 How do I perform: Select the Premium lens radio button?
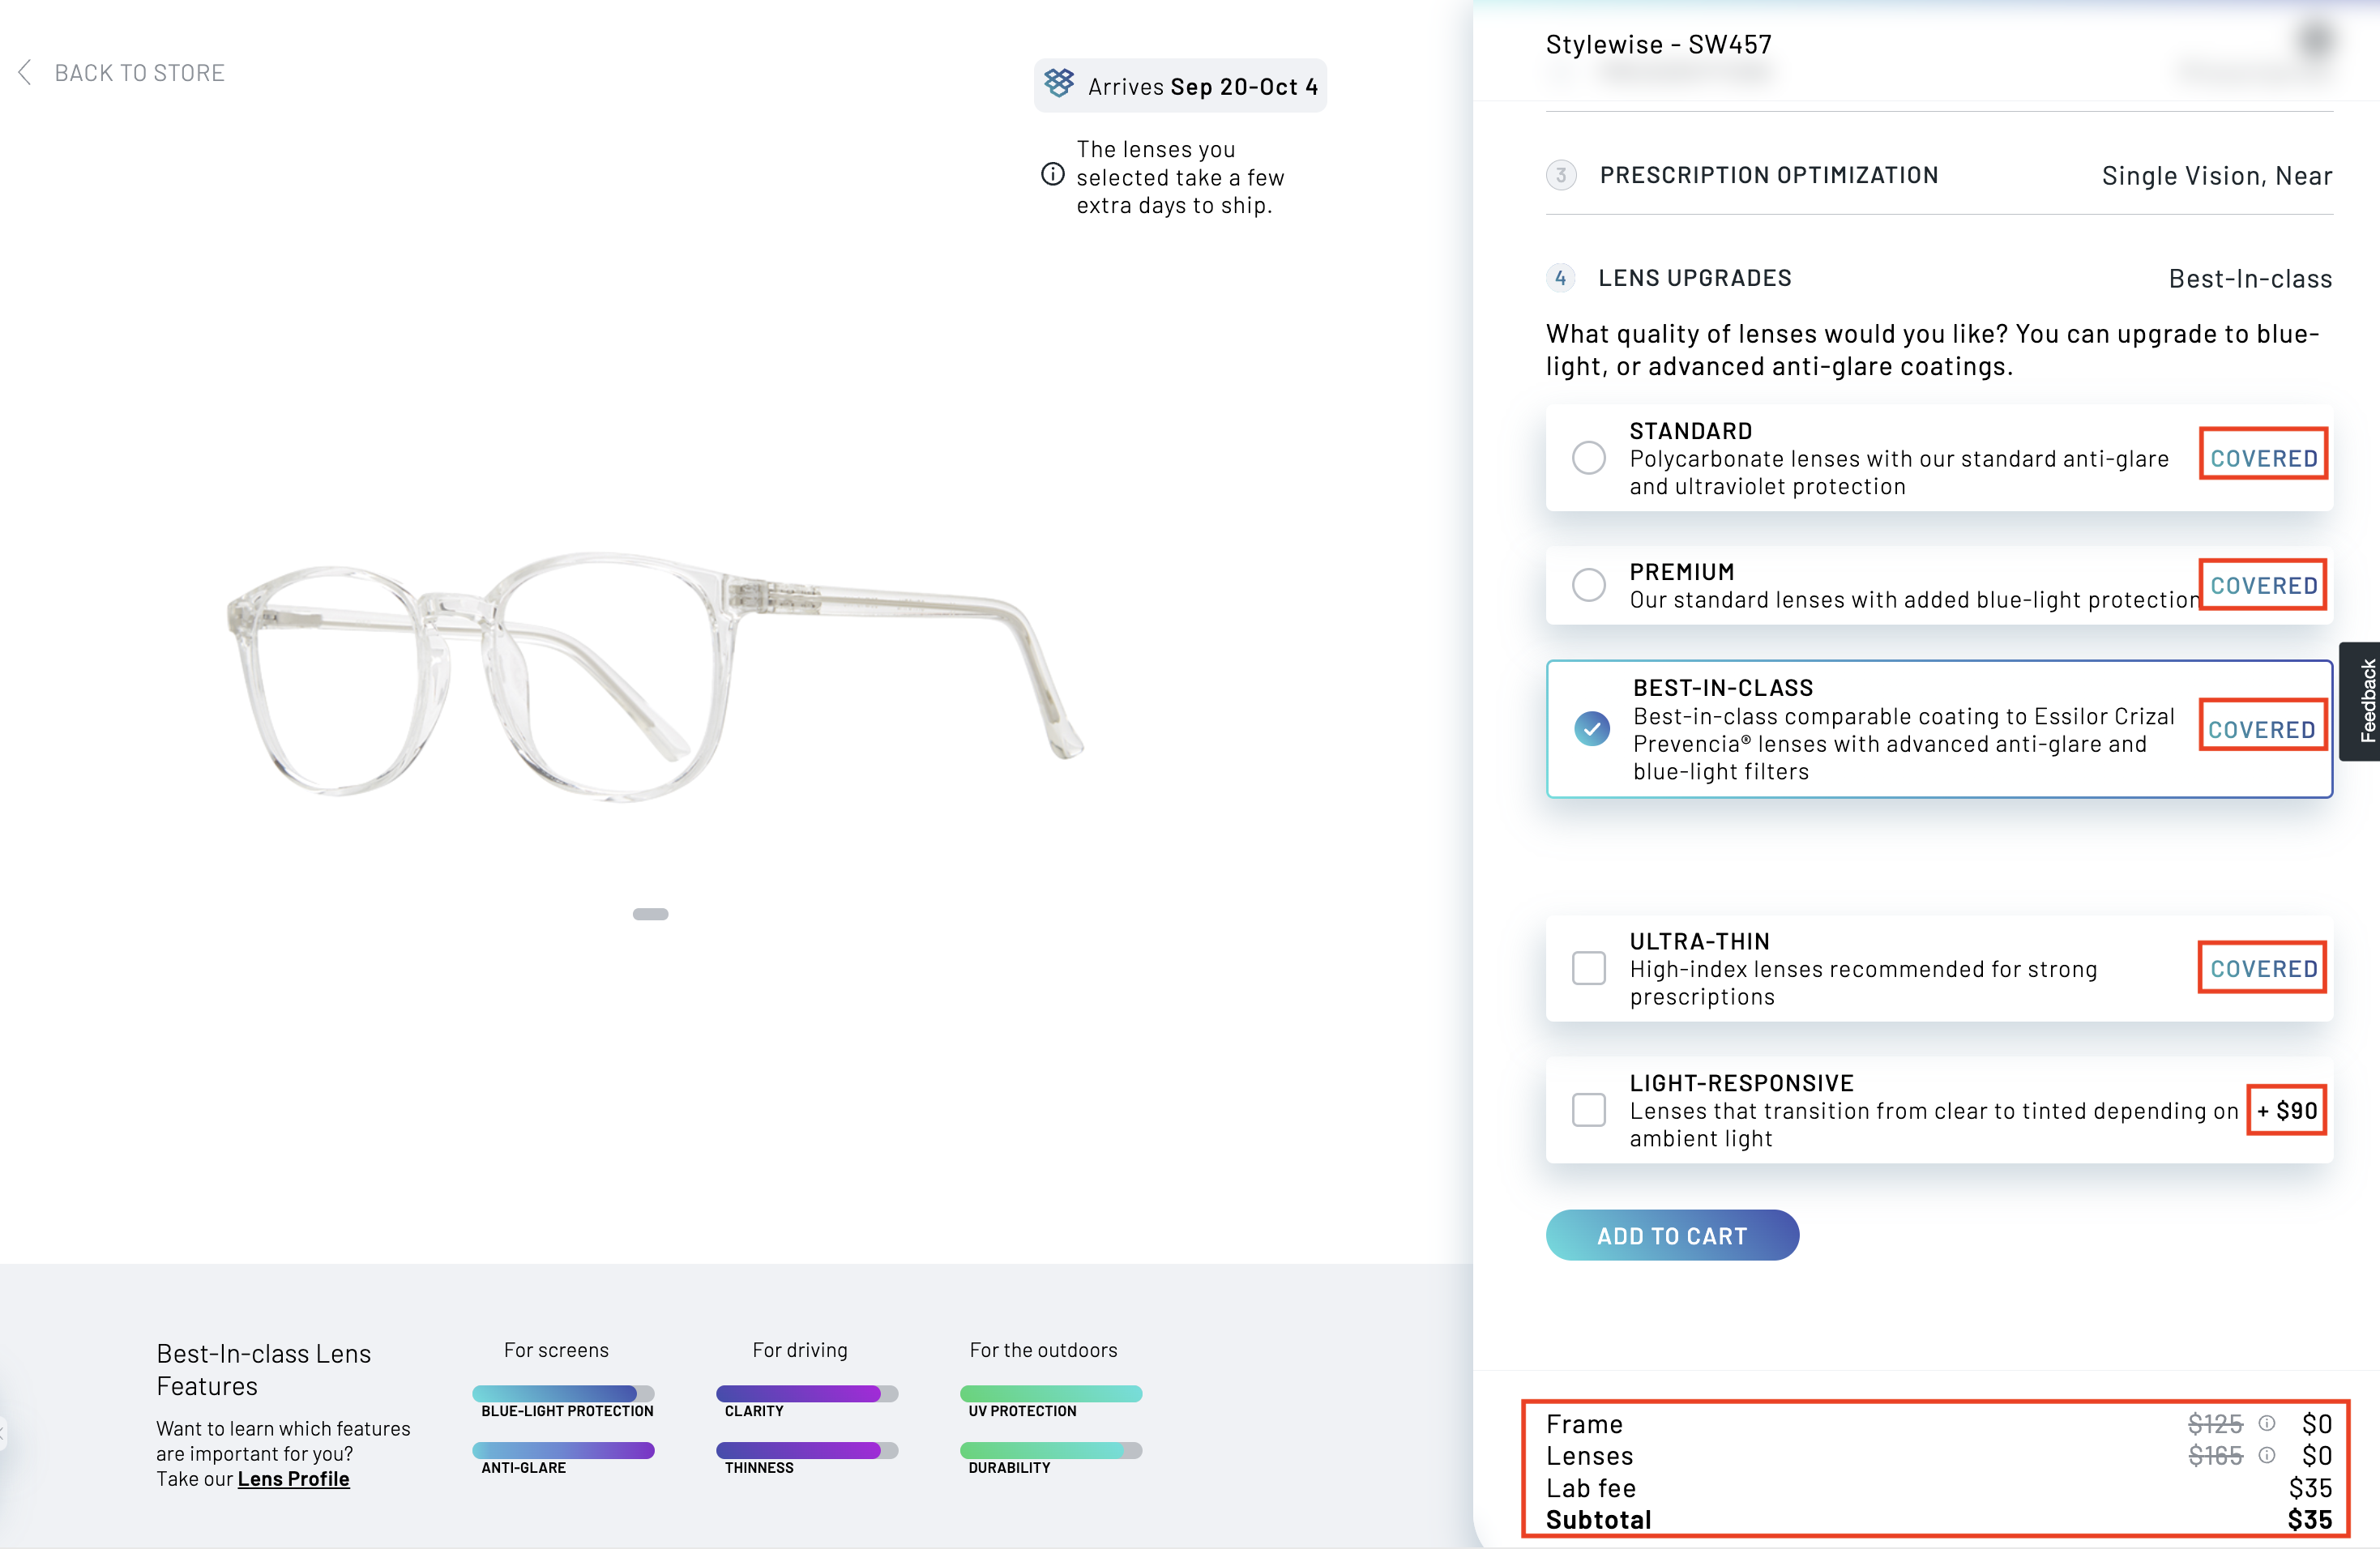[x=1588, y=585]
